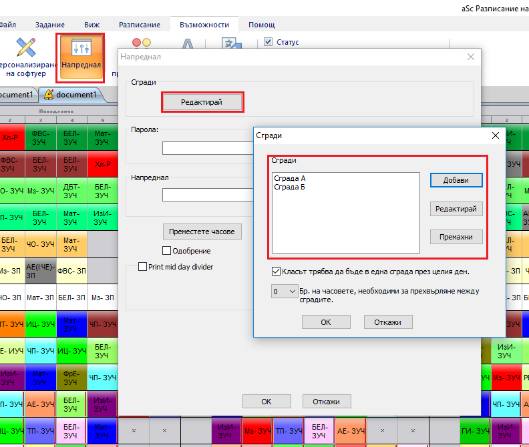Select Сграда Б in the buildings list
This screenshot has height=447, width=529.
[x=291, y=187]
